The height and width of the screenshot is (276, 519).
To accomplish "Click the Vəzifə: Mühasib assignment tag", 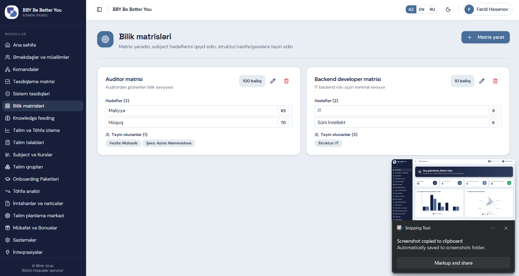I will 123,143.
